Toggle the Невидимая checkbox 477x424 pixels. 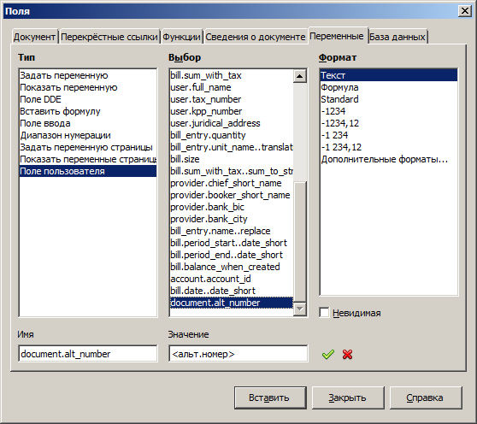click(x=324, y=313)
